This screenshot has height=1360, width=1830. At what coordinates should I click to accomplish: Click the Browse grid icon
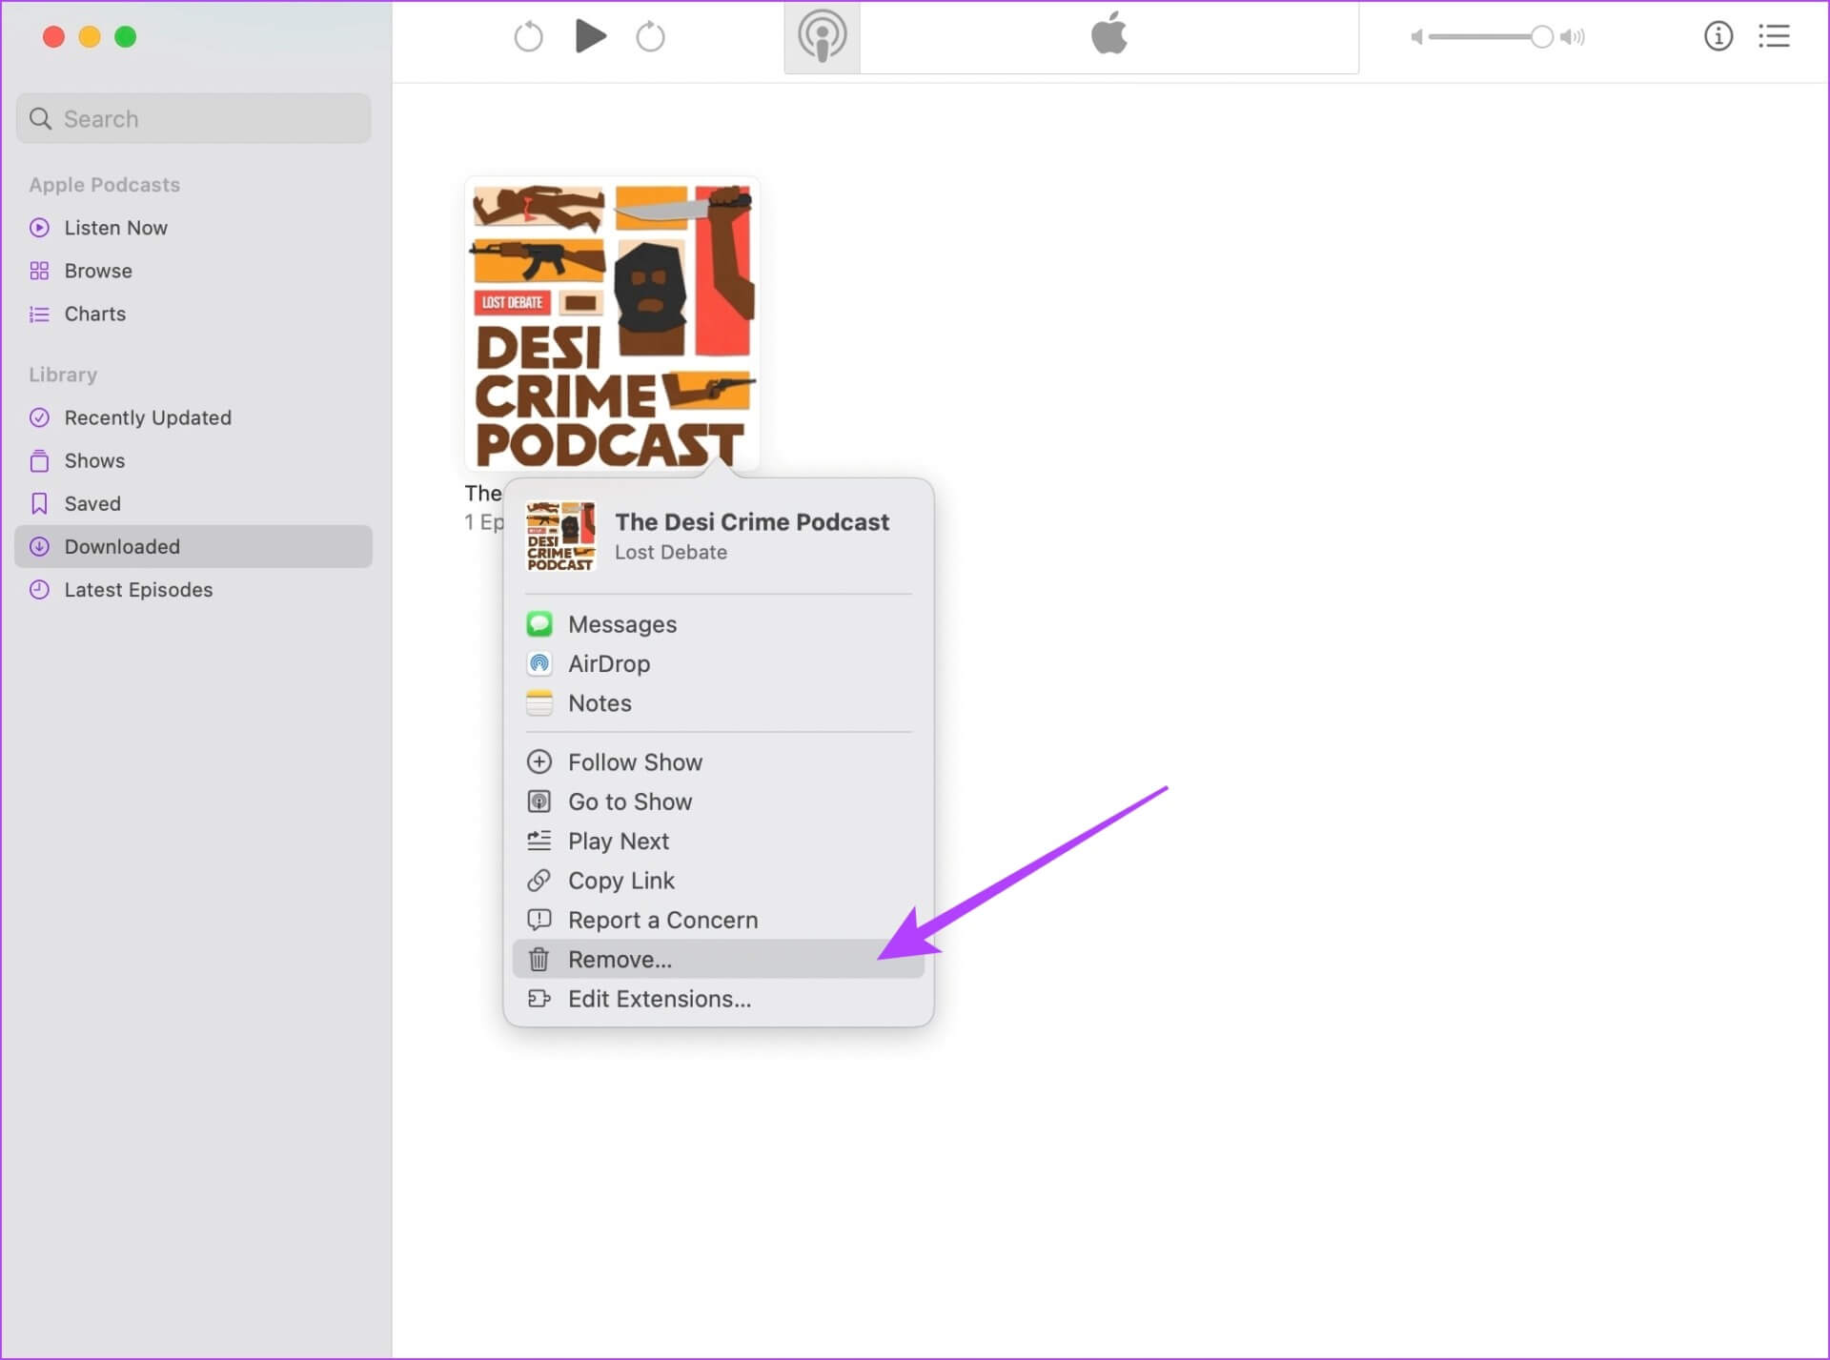tap(39, 271)
